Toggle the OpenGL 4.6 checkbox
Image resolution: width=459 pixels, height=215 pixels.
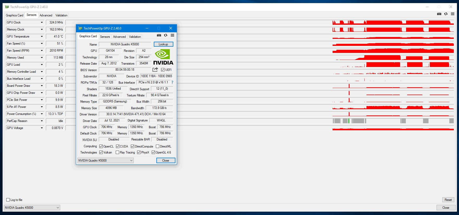point(153,152)
